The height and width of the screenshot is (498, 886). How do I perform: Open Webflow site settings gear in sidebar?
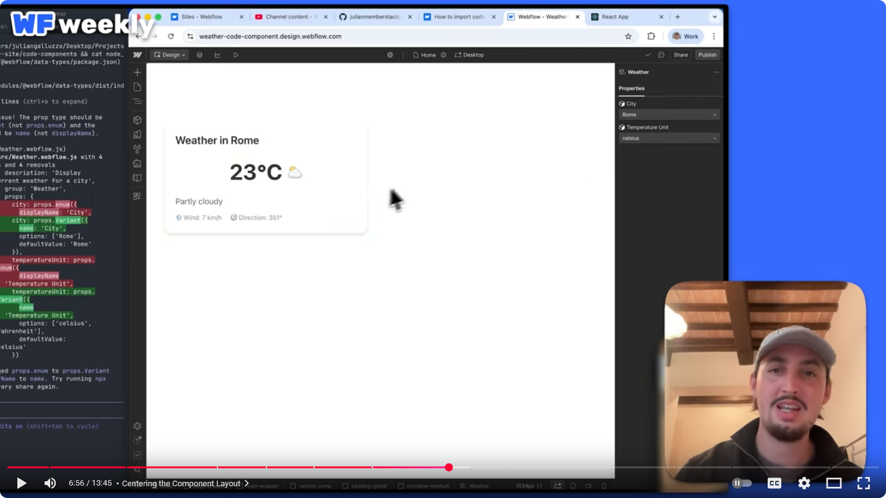click(x=138, y=426)
